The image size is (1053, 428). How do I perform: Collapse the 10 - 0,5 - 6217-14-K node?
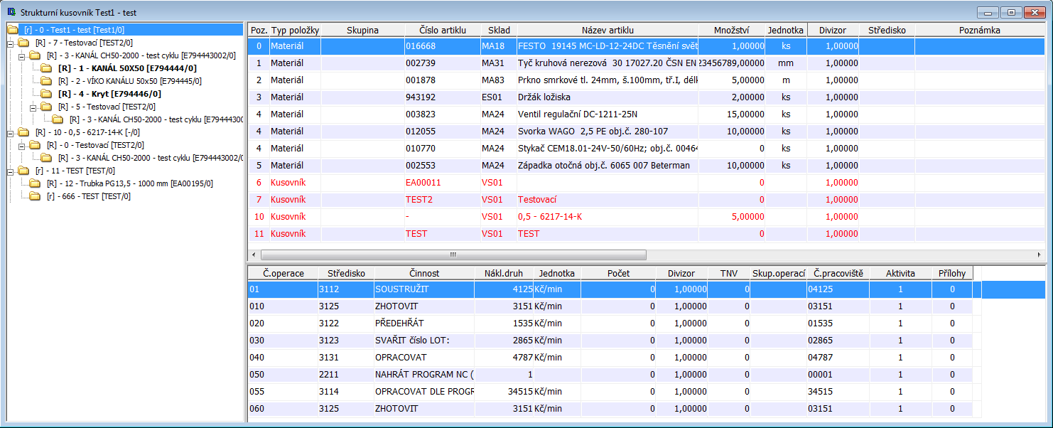tap(11, 132)
